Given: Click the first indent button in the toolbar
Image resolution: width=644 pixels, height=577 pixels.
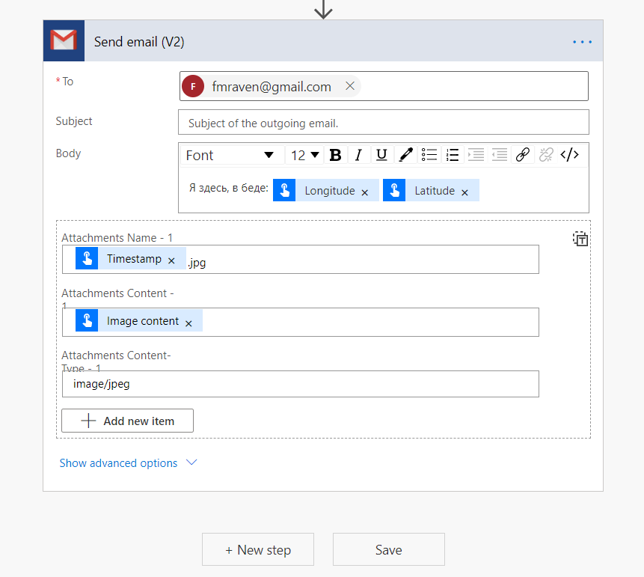Looking at the screenshot, I should [x=476, y=155].
